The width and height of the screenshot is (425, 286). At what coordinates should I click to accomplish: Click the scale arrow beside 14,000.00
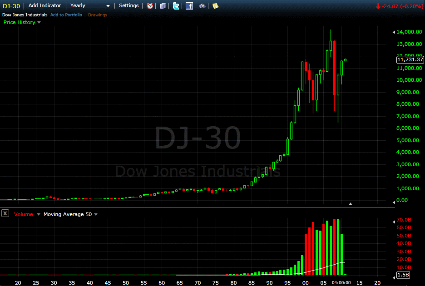click(x=394, y=32)
